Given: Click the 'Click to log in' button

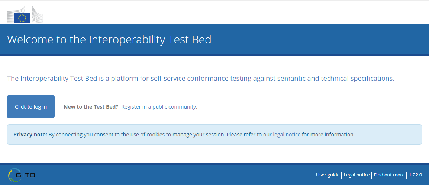Looking at the screenshot, I should [31, 107].
